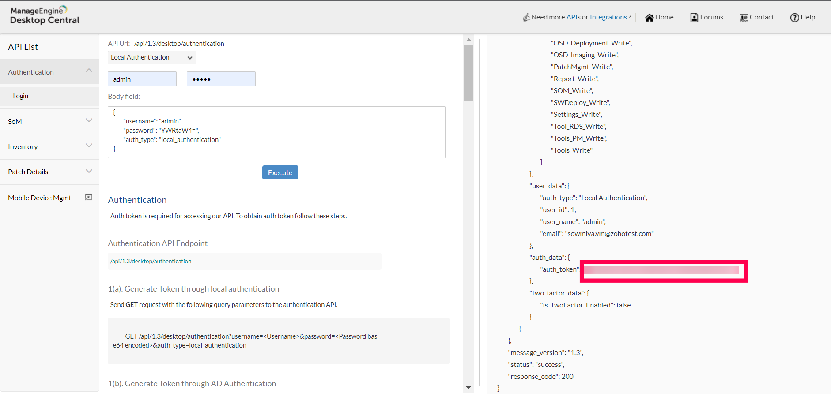Click the "Tools_Write" response line
Viewport: 831px width, 400px height.
(x=572, y=150)
